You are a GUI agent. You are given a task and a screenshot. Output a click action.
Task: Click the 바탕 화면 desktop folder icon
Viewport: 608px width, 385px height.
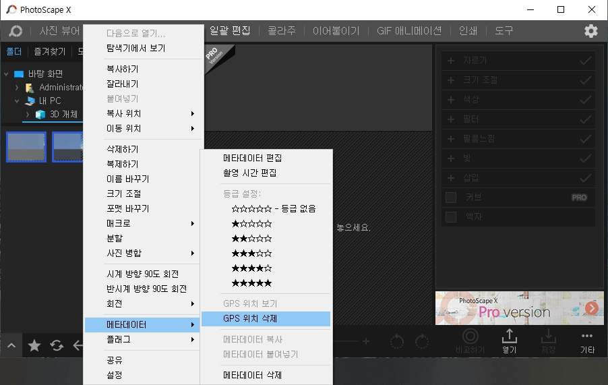click(x=19, y=73)
